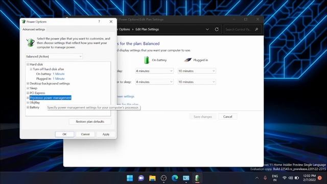Click the Power Options battery taskbar icon
Screen dimensions: 327x184
click(x=197, y=178)
